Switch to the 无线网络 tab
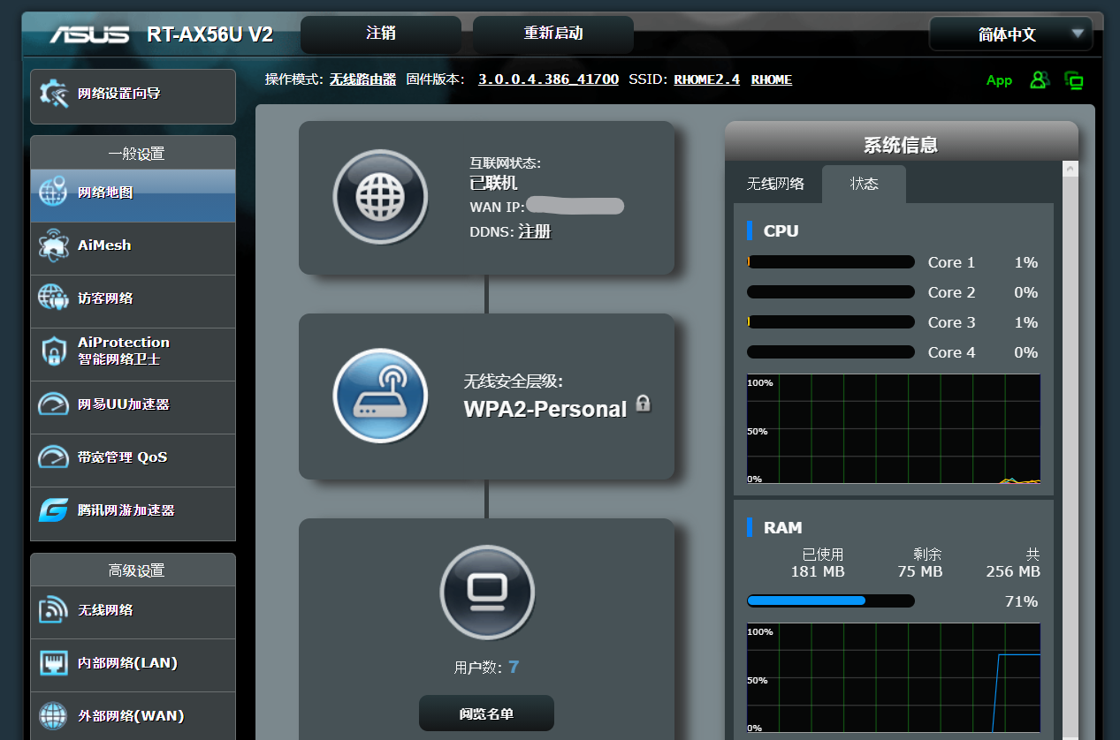Viewport: 1120px width, 740px height. 775,184
